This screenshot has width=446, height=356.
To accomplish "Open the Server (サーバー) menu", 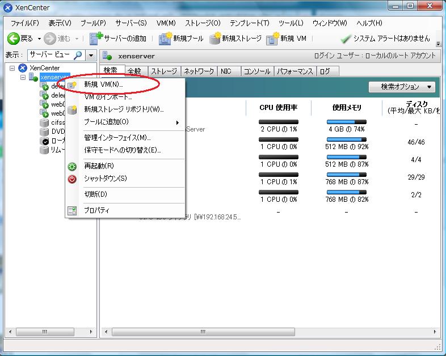I will (131, 23).
